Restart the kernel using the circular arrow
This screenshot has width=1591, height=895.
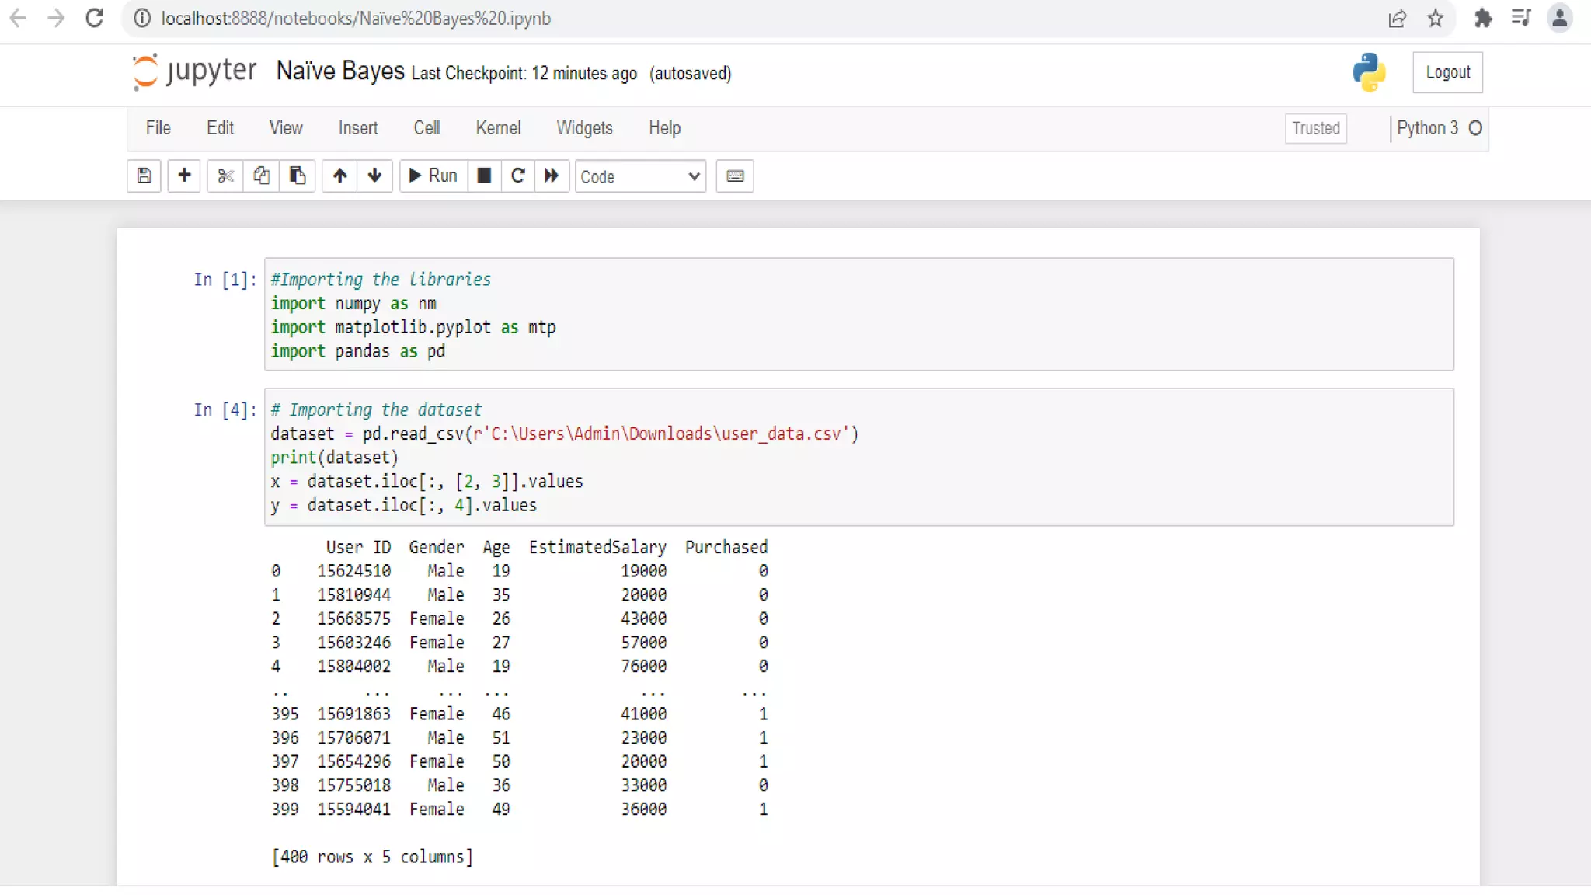[518, 176]
